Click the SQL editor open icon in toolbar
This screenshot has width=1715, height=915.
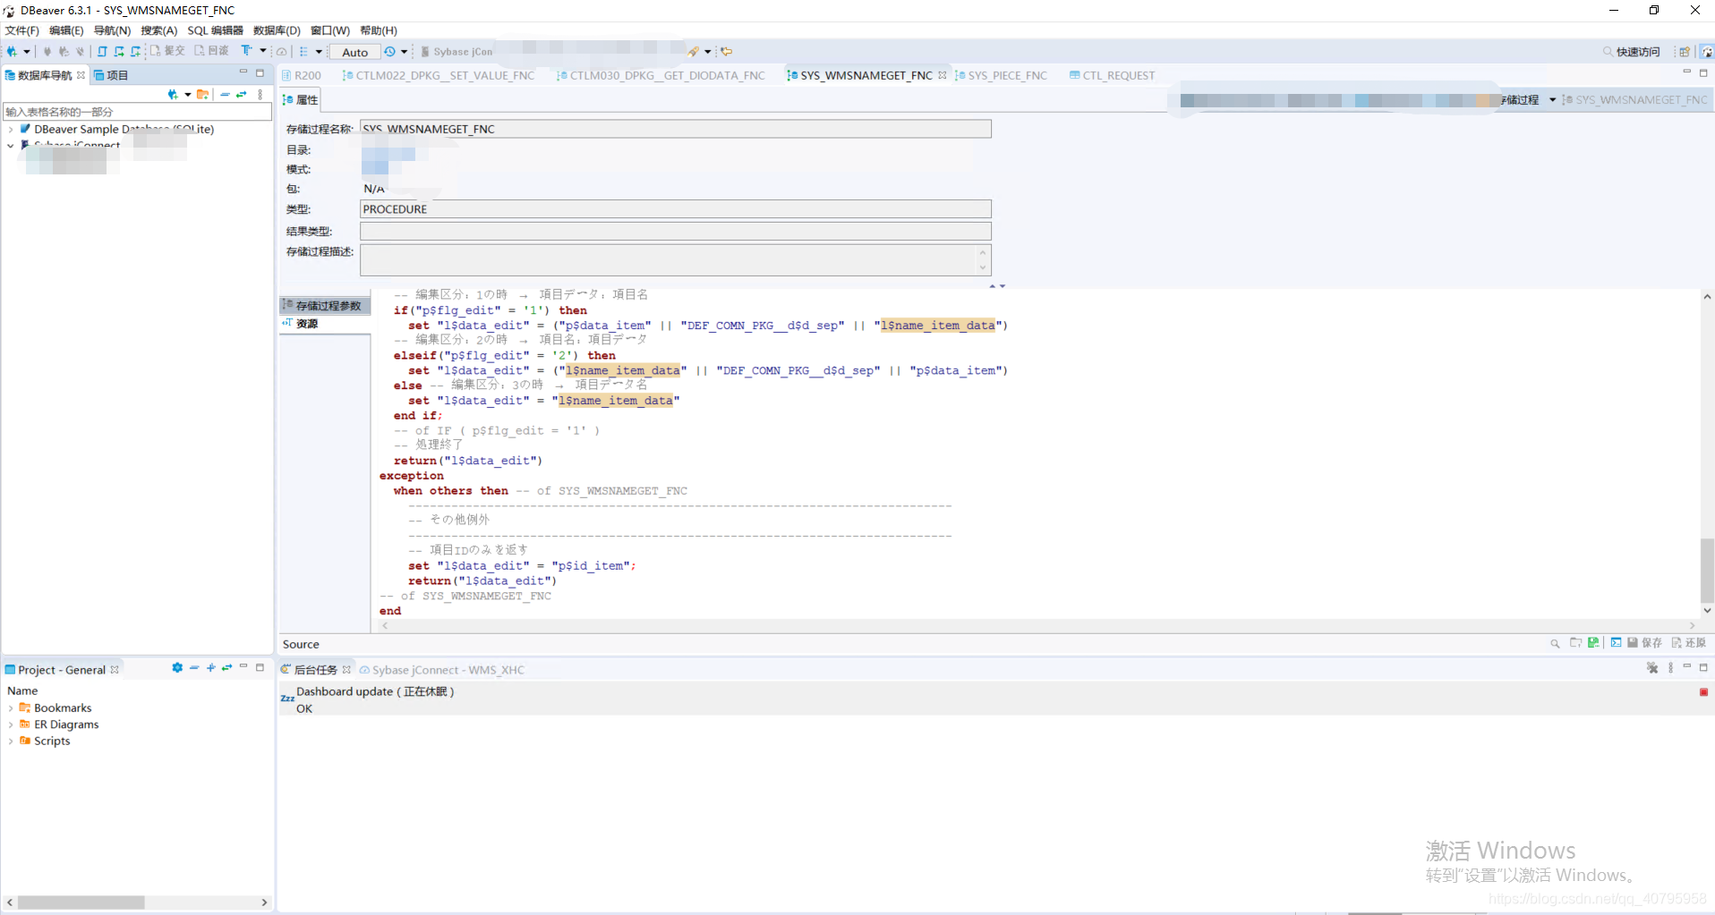pos(102,51)
